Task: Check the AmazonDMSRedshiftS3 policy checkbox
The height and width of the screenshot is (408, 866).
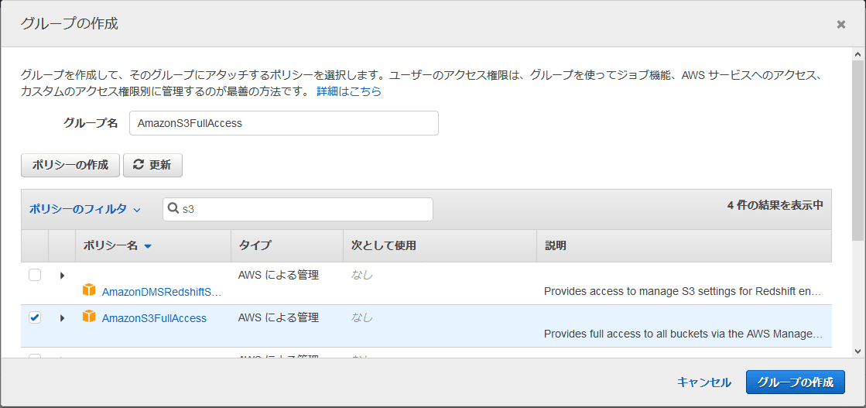Action: point(35,275)
